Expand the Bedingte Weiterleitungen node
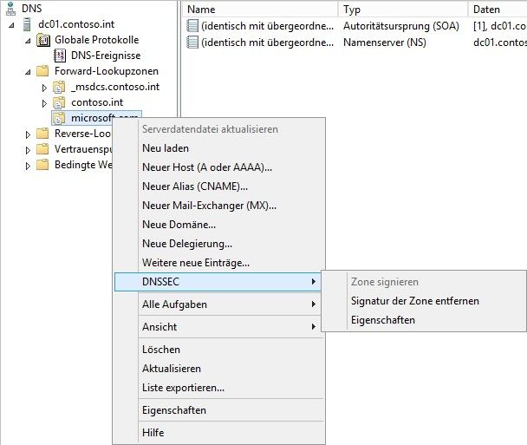 click(x=28, y=166)
